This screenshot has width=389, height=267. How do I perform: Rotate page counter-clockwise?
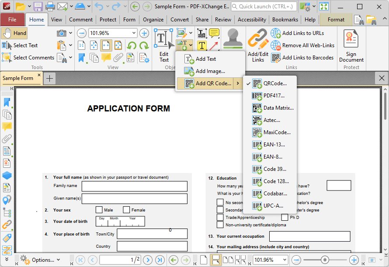pos(132,45)
